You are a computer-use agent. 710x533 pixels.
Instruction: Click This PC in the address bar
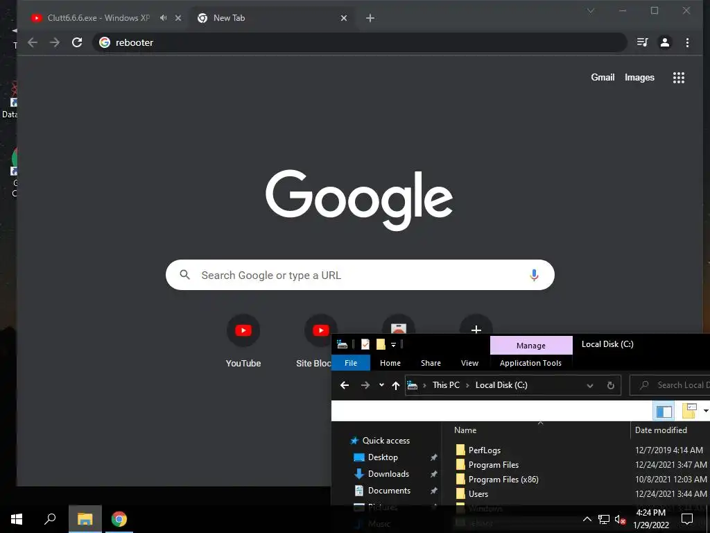pos(446,385)
